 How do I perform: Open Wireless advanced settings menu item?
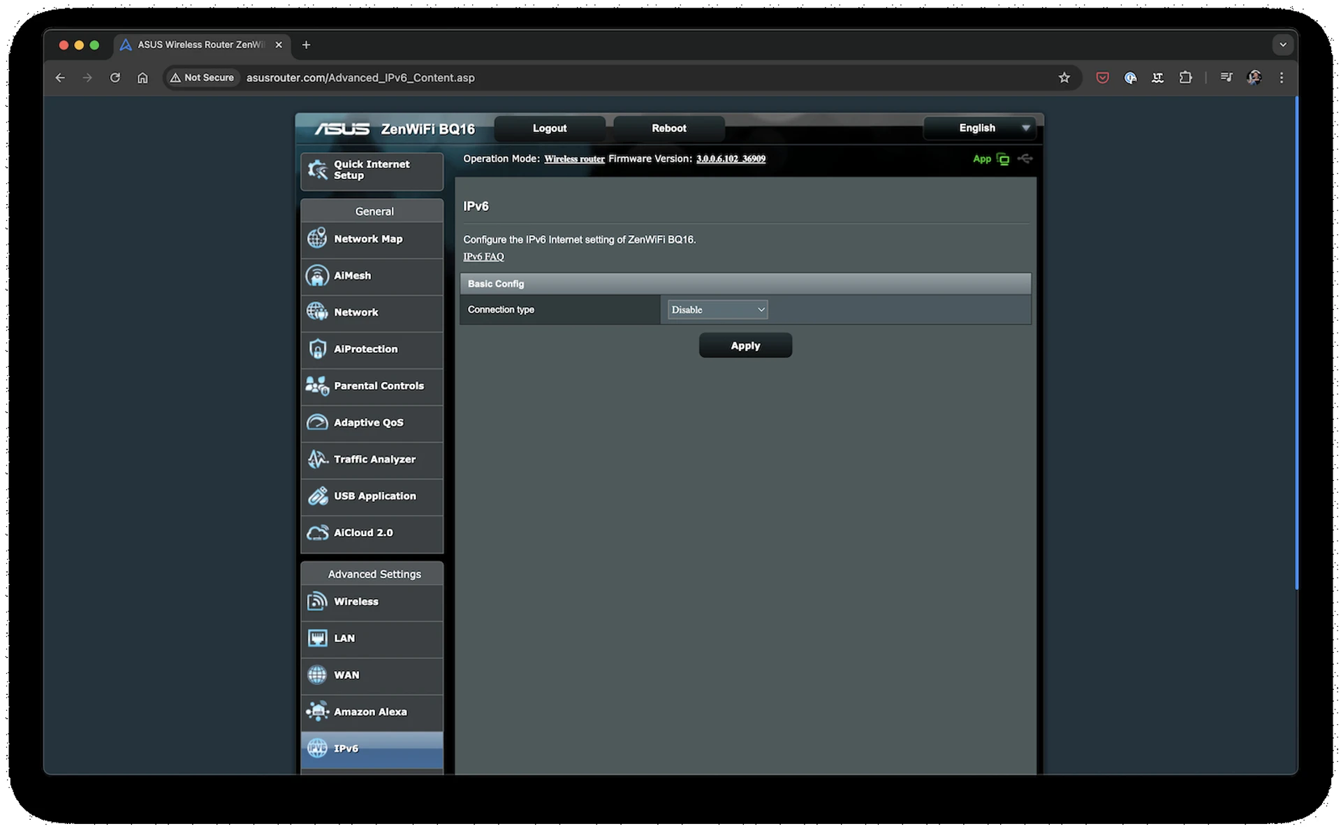tap(372, 602)
